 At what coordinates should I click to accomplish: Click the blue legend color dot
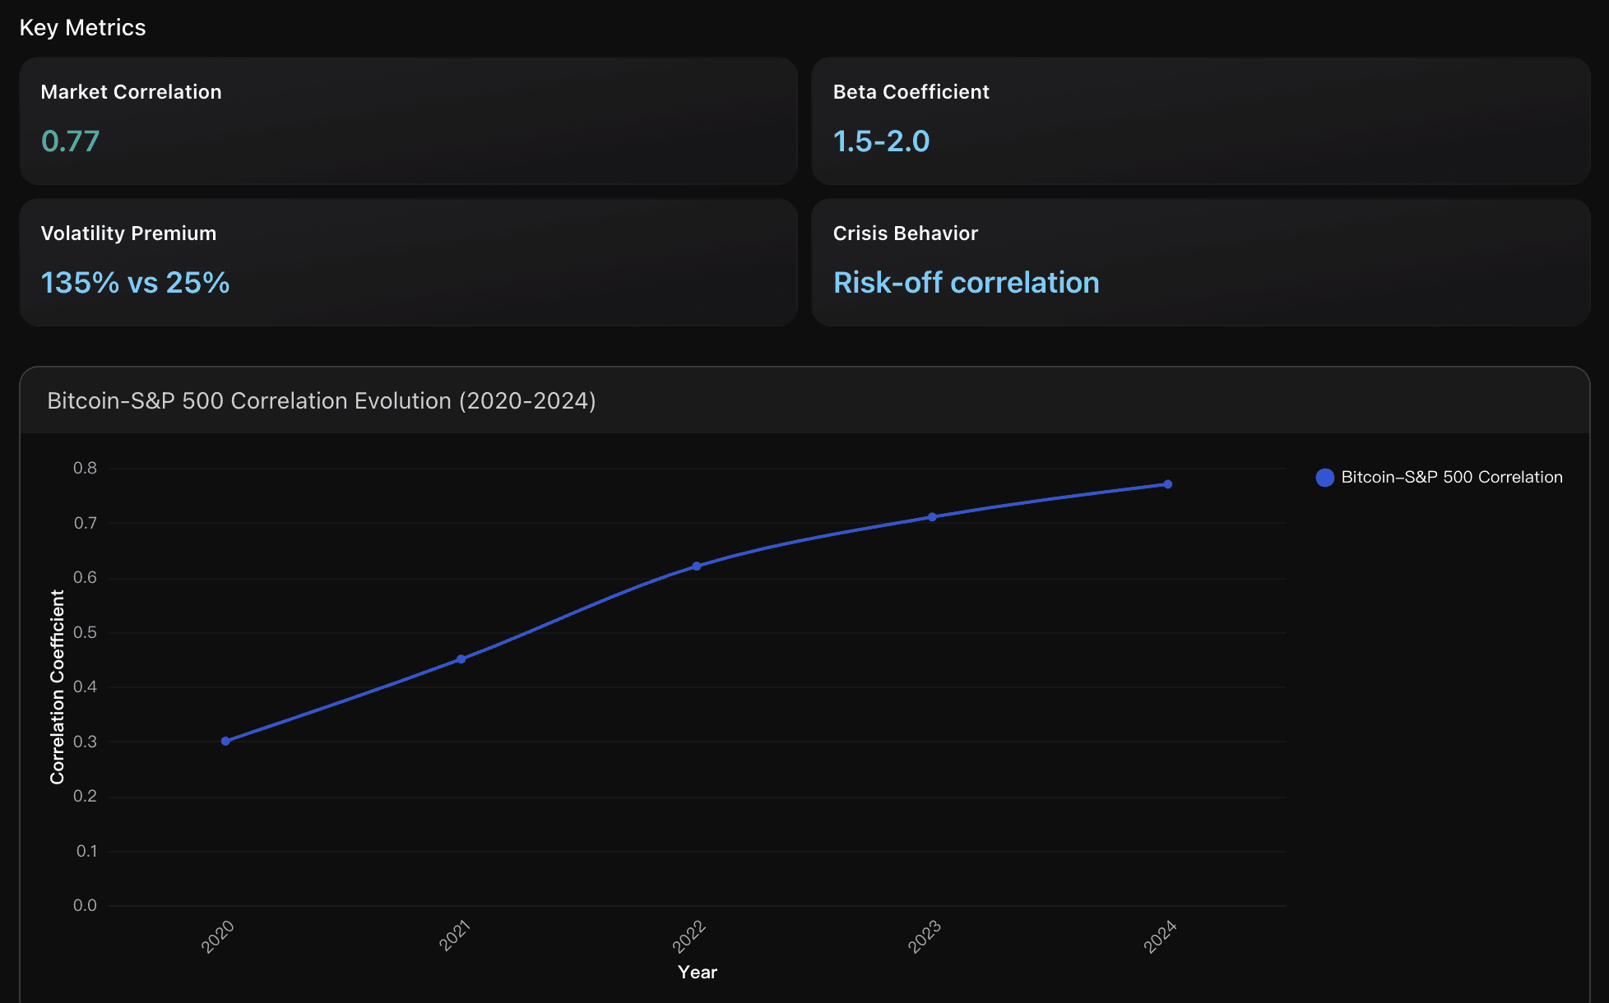tap(1324, 478)
